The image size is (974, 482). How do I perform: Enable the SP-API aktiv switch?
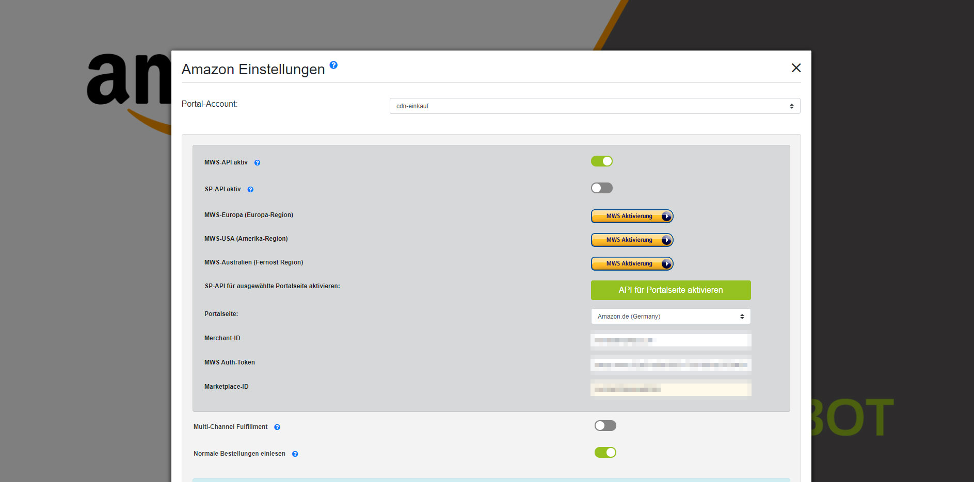click(601, 188)
